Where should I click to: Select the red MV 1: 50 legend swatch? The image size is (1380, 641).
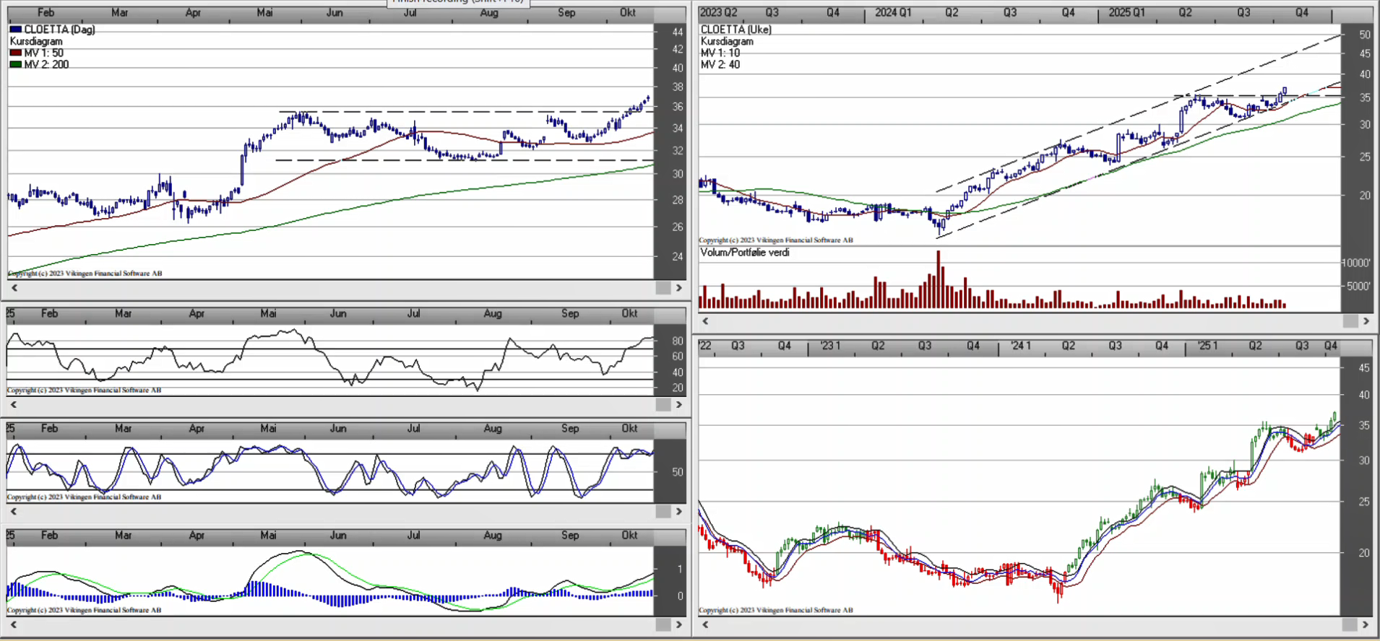pos(16,53)
